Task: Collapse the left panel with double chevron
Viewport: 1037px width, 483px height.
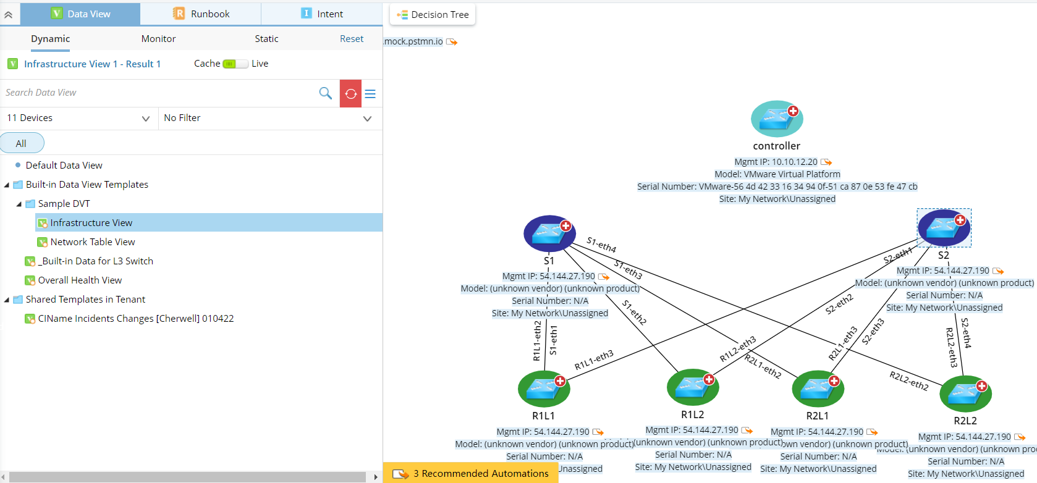Action: click(x=9, y=14)
